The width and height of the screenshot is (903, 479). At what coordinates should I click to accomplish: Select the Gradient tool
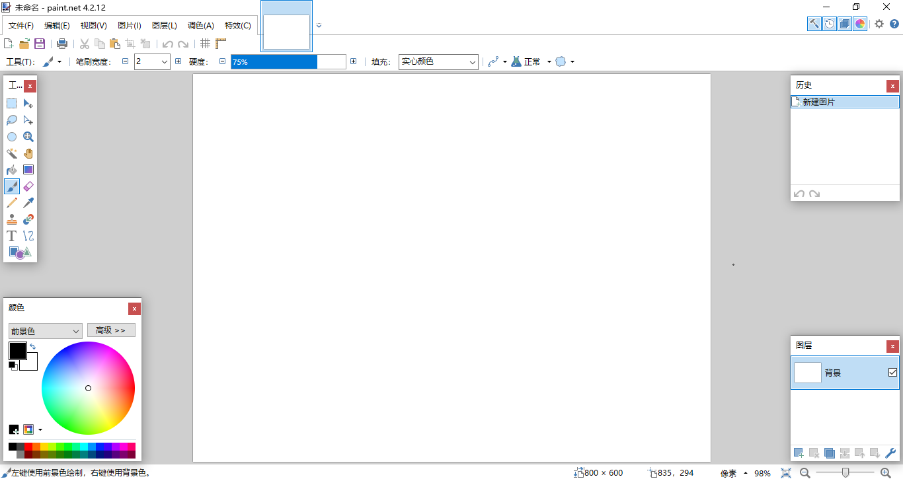(28, 170)
